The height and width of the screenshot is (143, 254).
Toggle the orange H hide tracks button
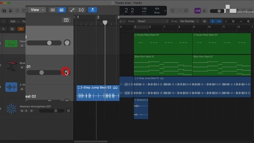(21, 29)
